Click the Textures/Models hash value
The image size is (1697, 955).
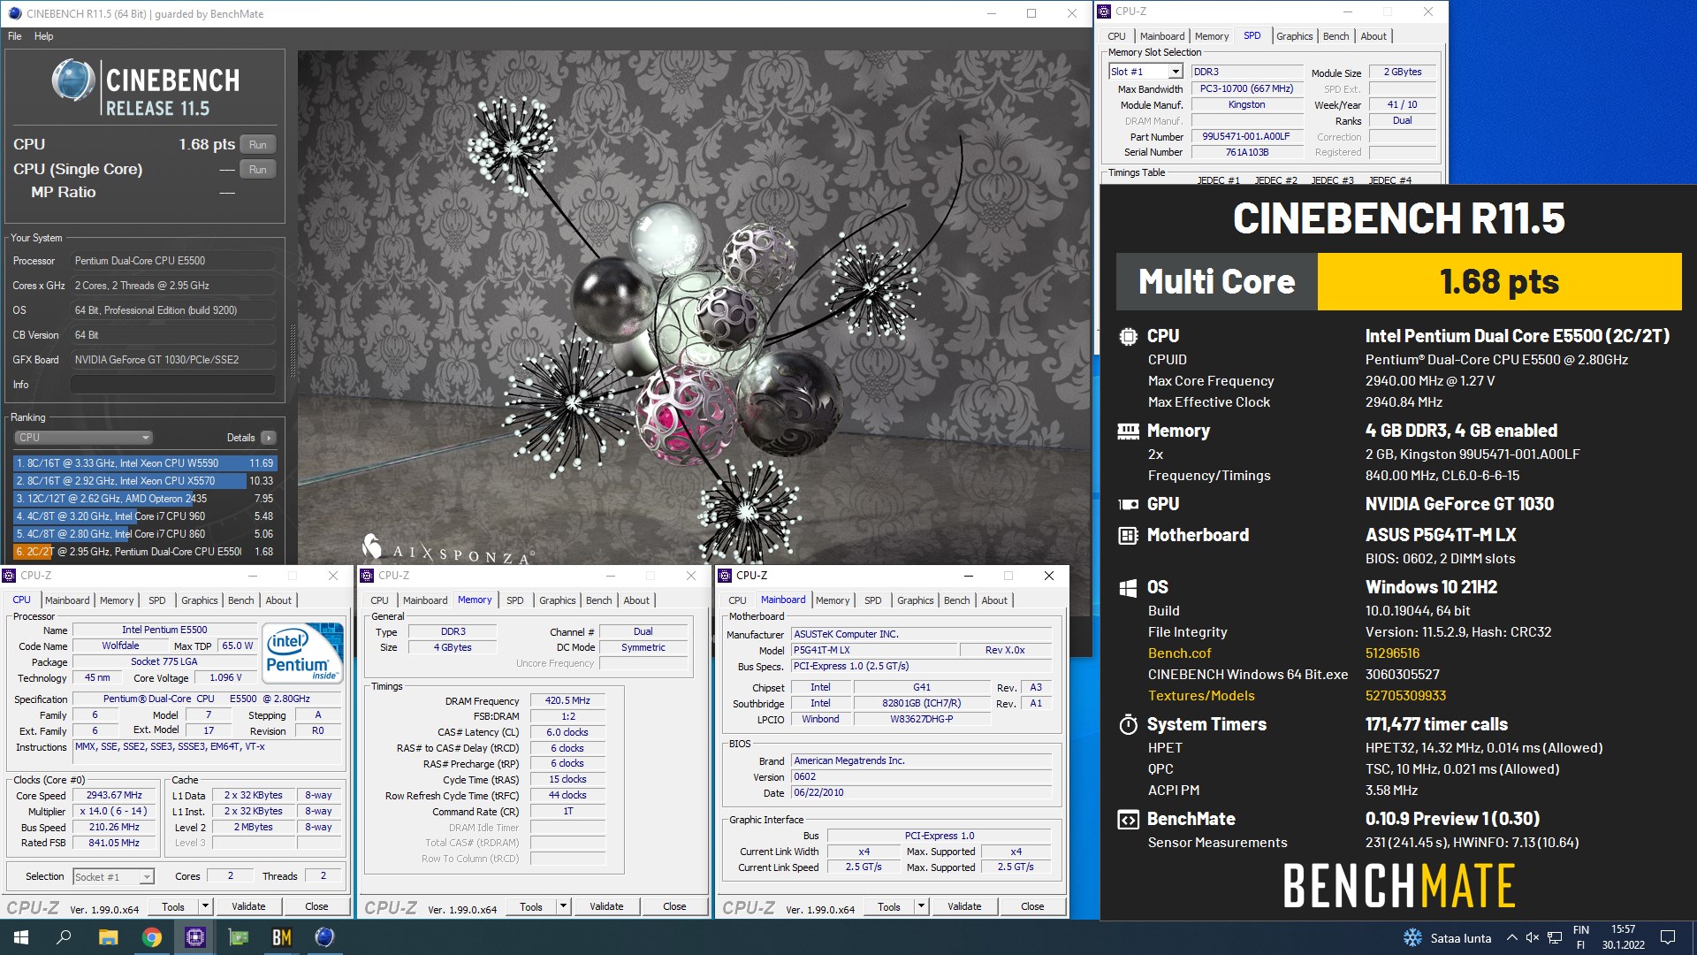1405,696
